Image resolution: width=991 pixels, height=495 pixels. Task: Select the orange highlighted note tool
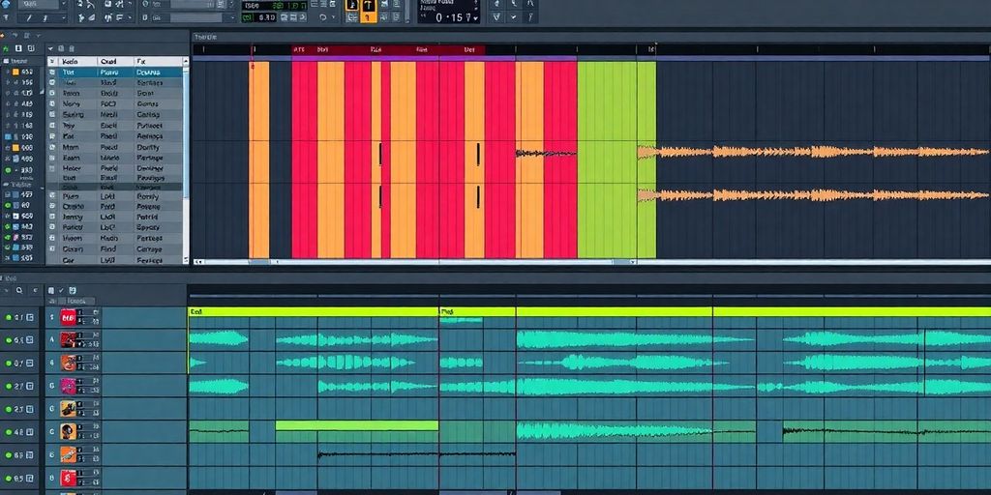(352, 6)
